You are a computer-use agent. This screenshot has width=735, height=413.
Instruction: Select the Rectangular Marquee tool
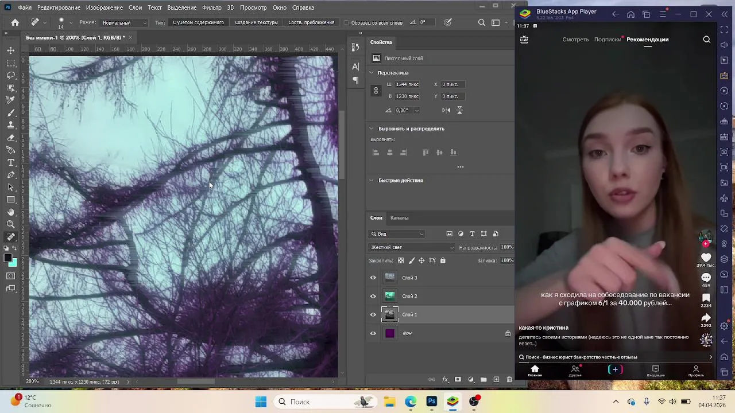(11, 63)
